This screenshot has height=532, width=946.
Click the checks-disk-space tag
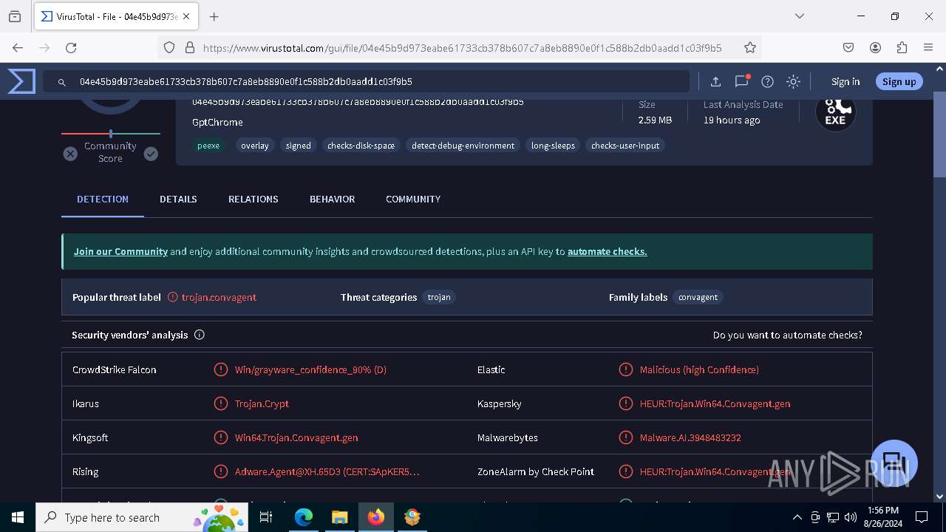click(x=361, y=146)
